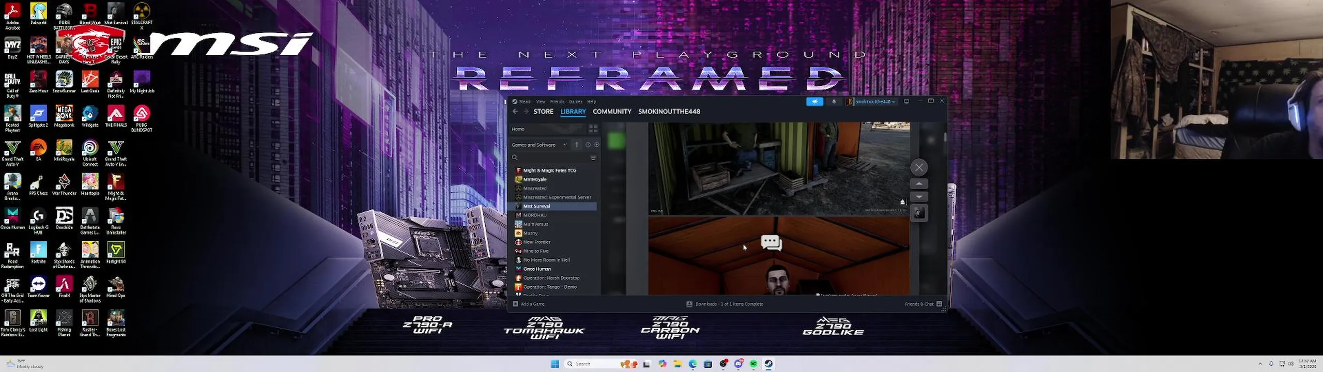Open the Help menu in Steam
The height and width of the screenshot is (372, 1323).
pos(592,102)
